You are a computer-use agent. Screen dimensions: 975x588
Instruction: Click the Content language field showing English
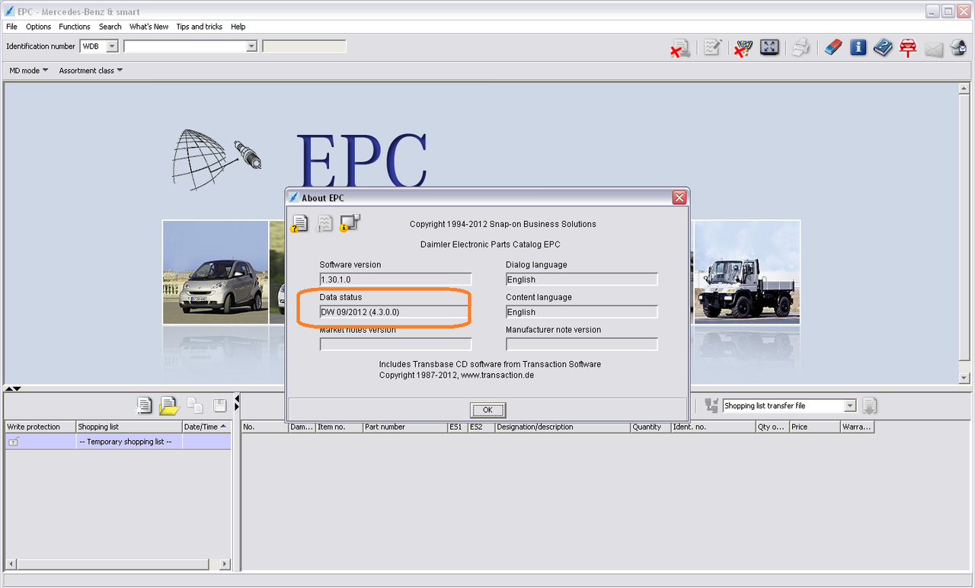[581, 312]
